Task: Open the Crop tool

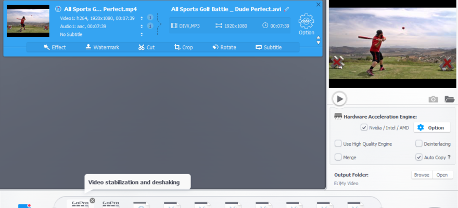Action: pyautogui.click(x=183, y=47)
